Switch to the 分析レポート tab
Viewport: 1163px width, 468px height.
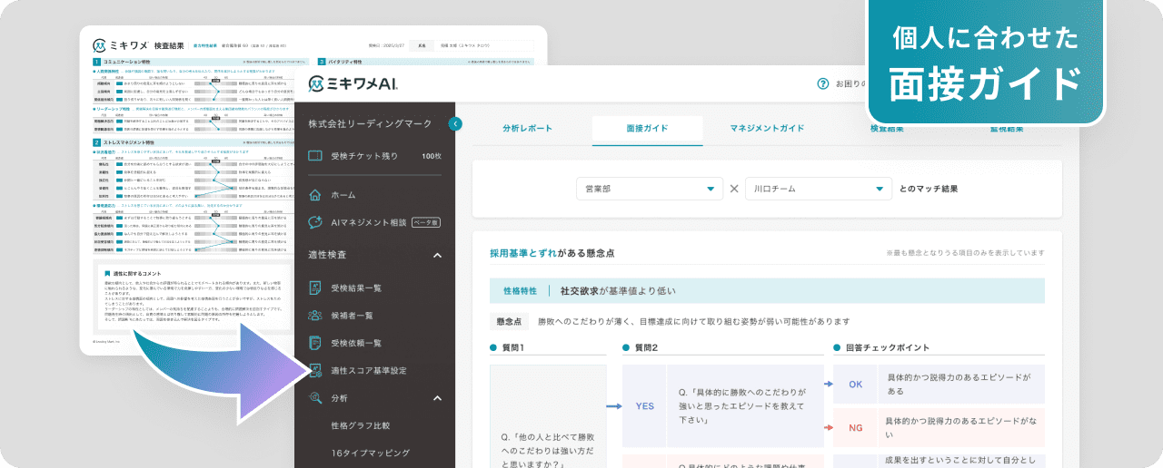[x=527, y=129]
